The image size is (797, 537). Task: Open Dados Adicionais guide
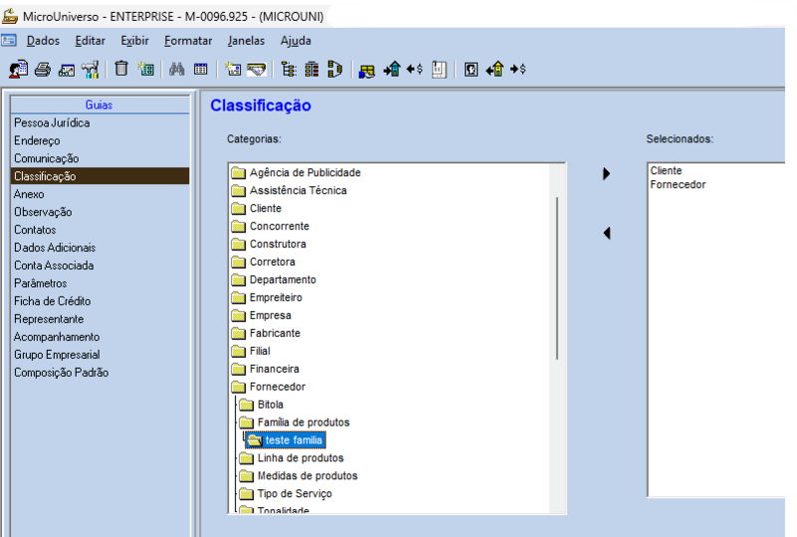(x=100, y=247)
